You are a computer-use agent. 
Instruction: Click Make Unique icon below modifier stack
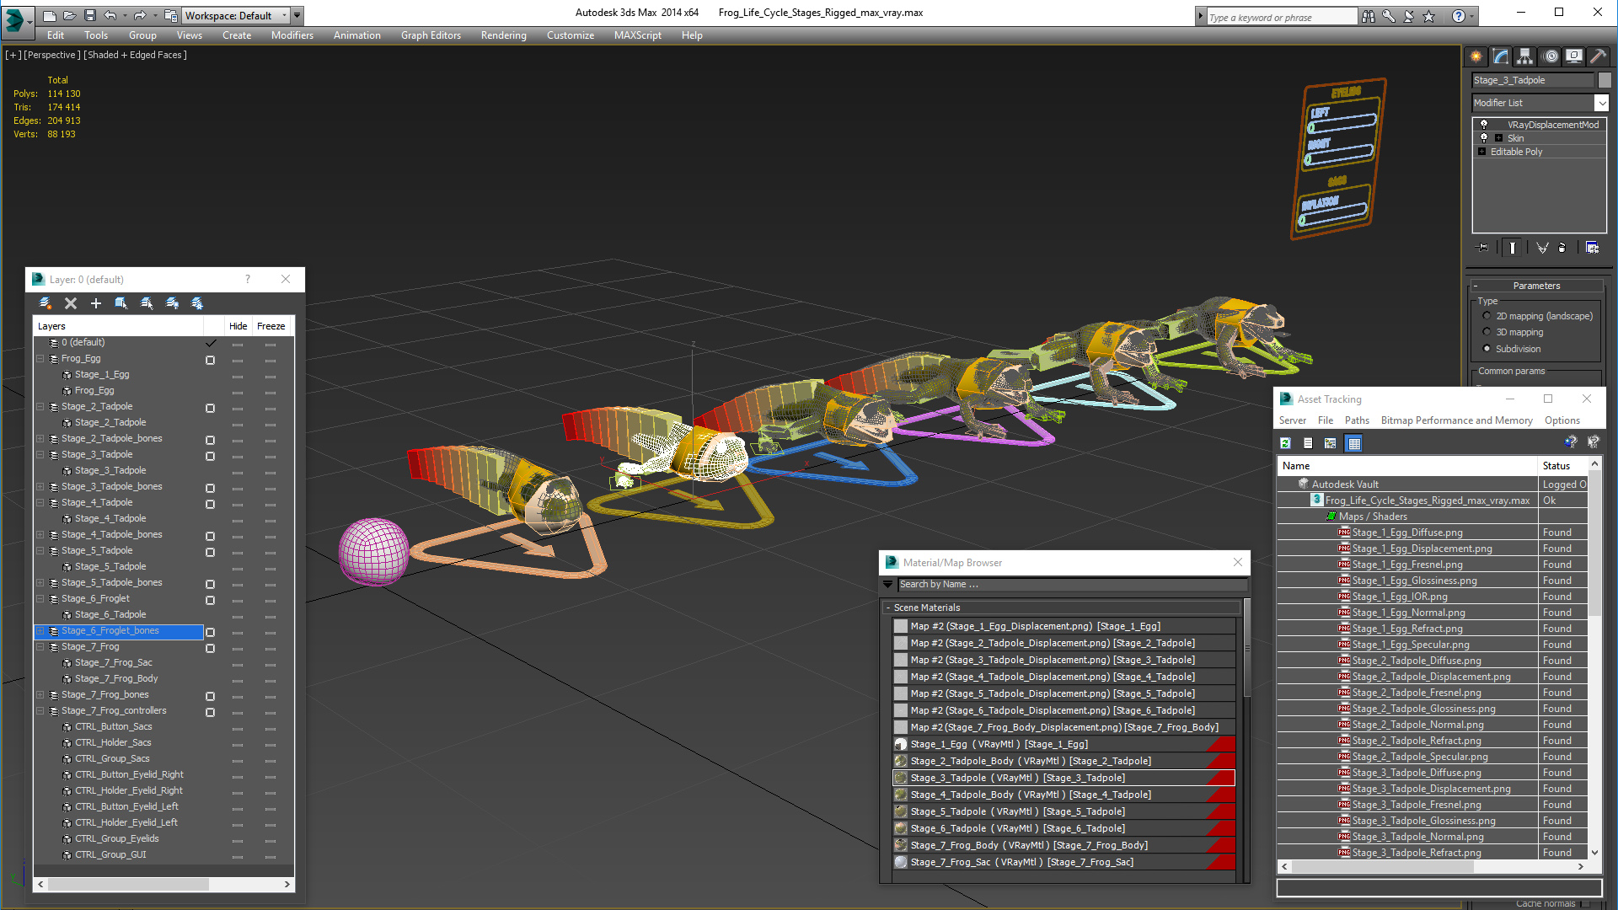1542,248
